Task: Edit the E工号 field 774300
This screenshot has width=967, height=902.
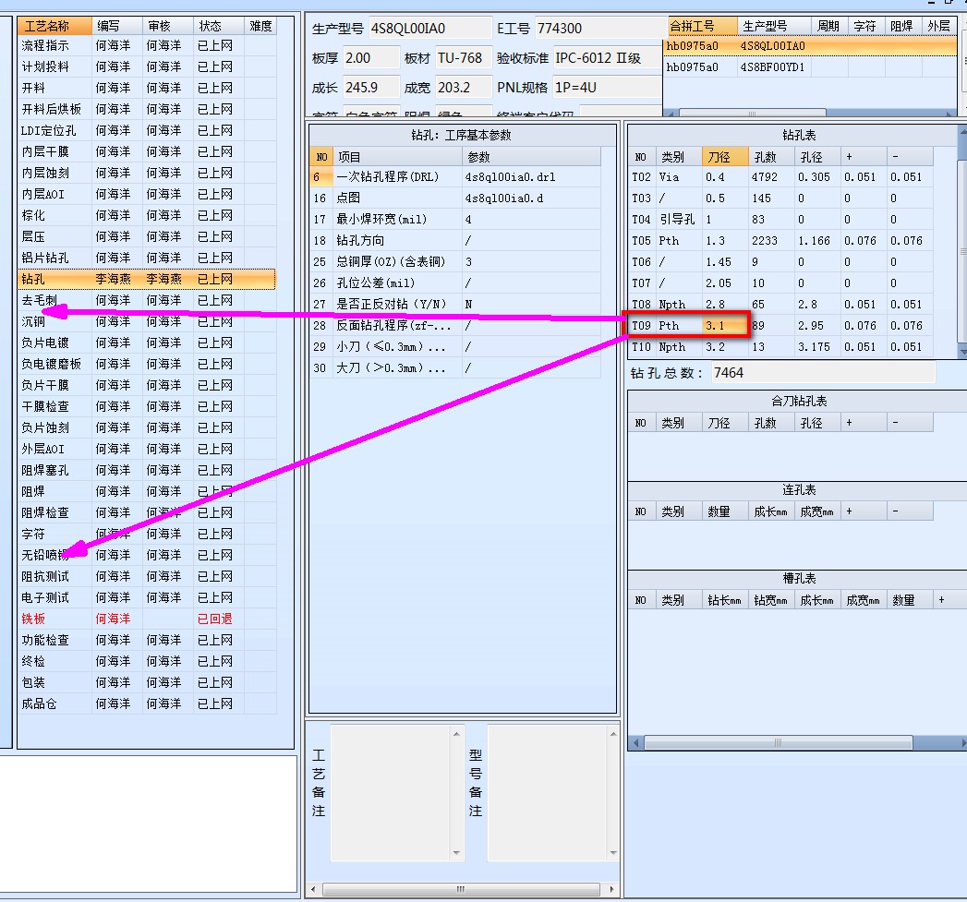Action: coord(599,29)
